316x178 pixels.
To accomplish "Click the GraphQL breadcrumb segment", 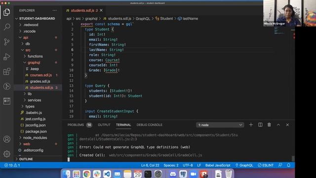I will coord(143,19).
